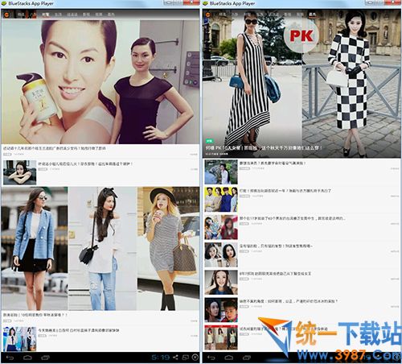Click the thumbnail of woman resting head on arms
The height and width of the screenshot is (364, 402).
click(x=20, y=172)
